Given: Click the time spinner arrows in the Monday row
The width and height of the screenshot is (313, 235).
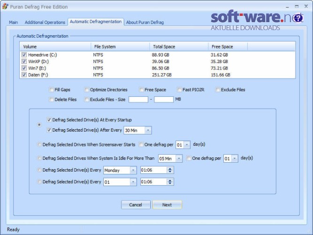Looking at the screenshot, I should (x=170, y=170).
